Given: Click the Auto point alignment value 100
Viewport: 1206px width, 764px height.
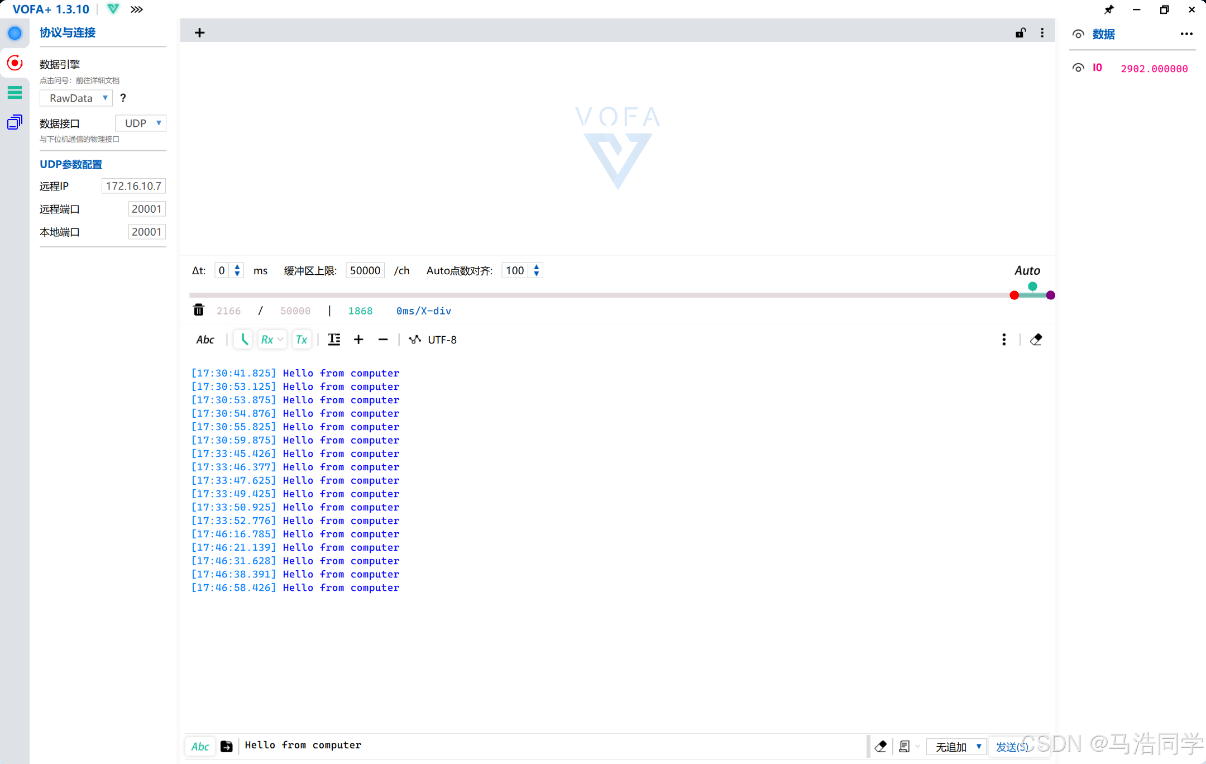Looking at the screenshot, I should 515,270.
